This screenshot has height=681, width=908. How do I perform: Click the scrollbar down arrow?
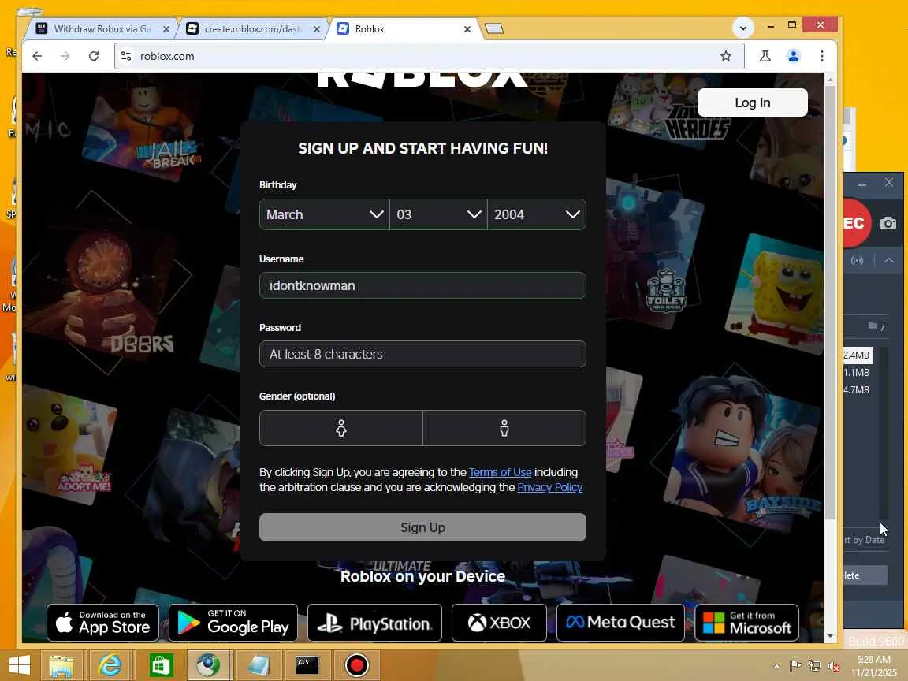pos(830,636)
